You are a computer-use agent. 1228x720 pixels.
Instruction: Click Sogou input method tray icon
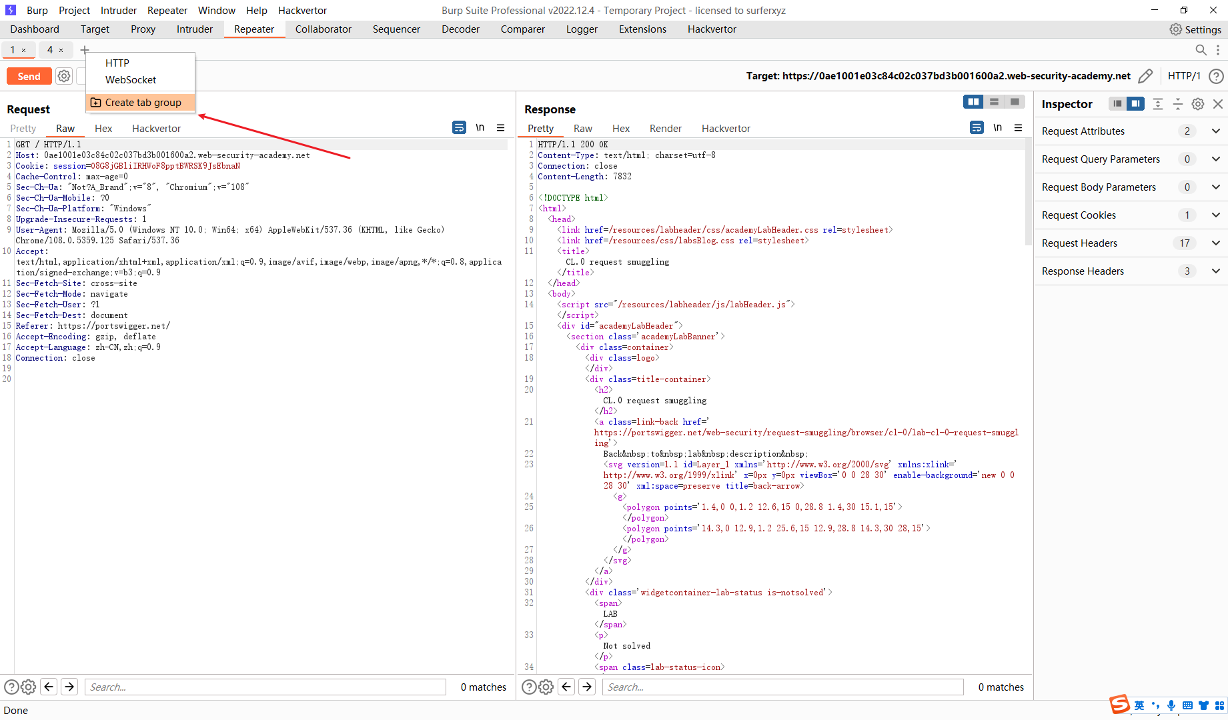[x=1119, y=704]
